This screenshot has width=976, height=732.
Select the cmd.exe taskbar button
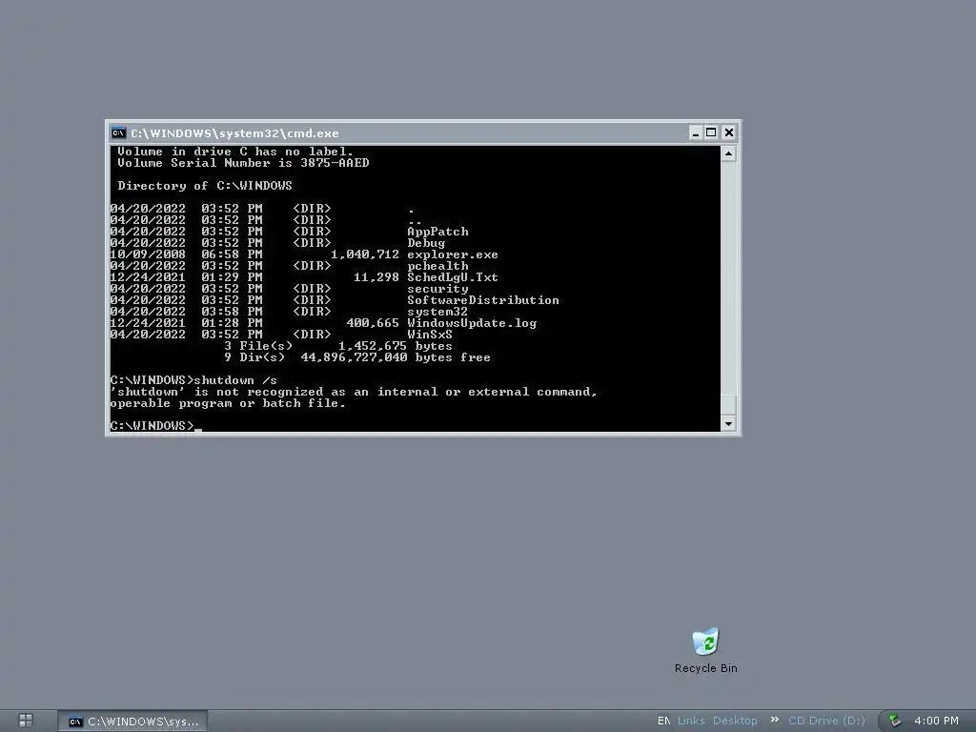(132, 722)
